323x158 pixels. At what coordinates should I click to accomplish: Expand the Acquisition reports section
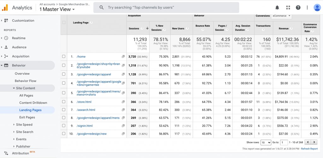(2, 56)
